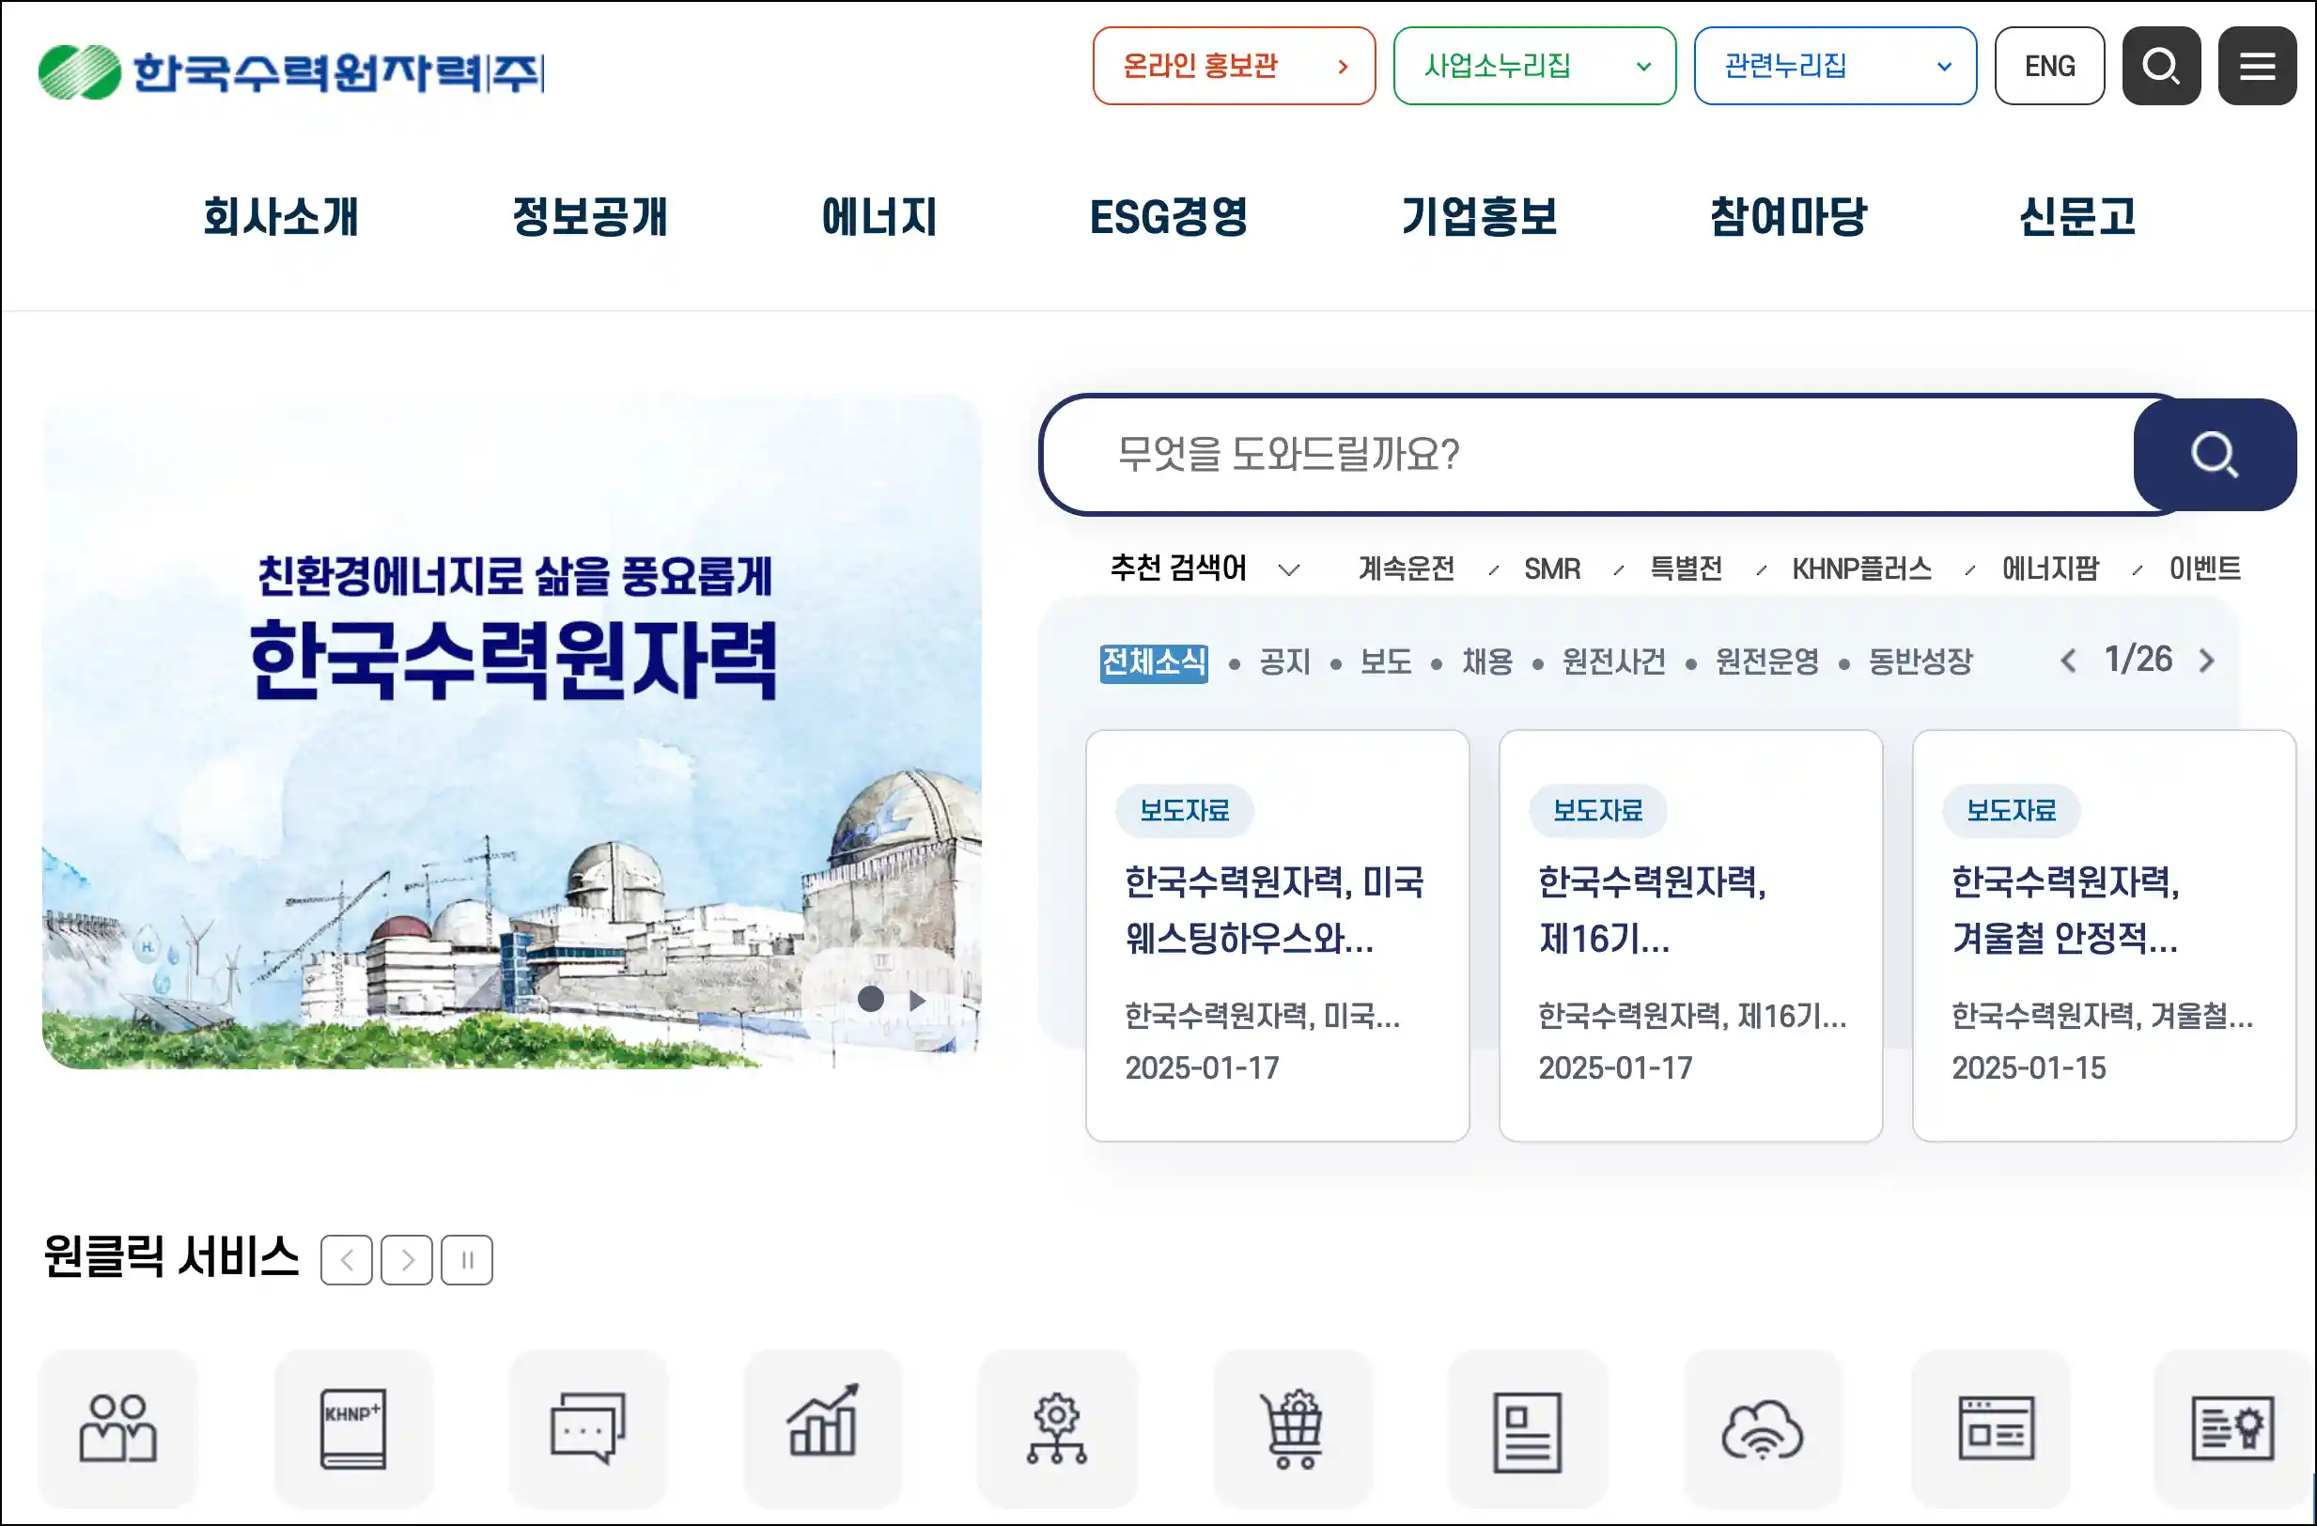This screenshot has width=2317, height=1526.
Task: Select the 전체소식 news tab
Action: click(1154, 663)
